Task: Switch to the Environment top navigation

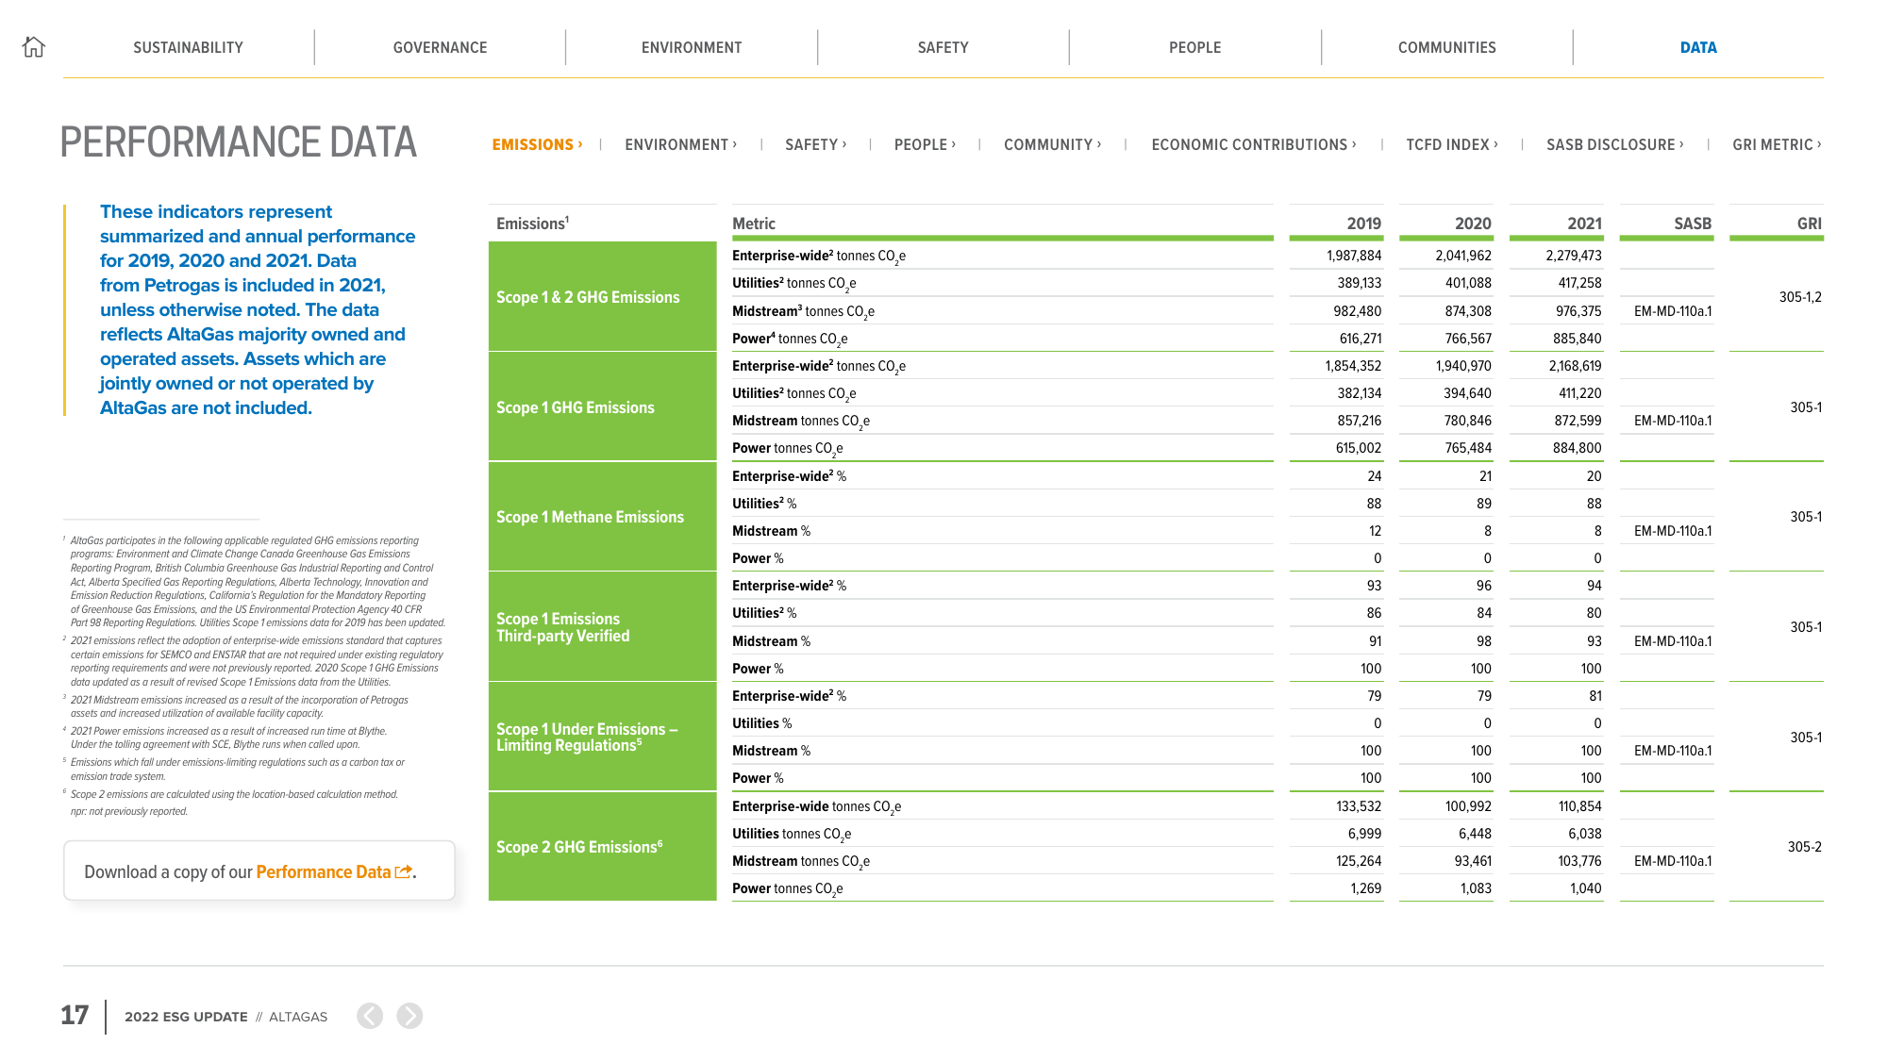Action: click(692, 47)
